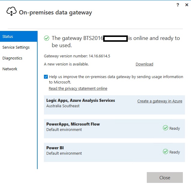191x188 pixels.
Task: Open Read the privacy statement online link
Action: (x=78, y=88)
